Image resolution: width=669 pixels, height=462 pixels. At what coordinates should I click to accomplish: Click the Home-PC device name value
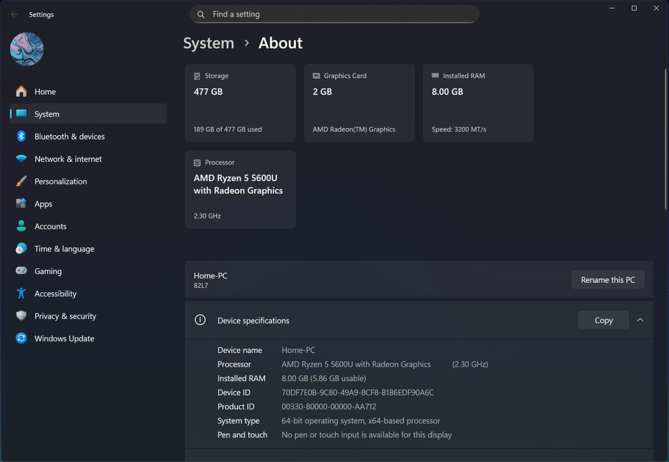pos(298,350)
